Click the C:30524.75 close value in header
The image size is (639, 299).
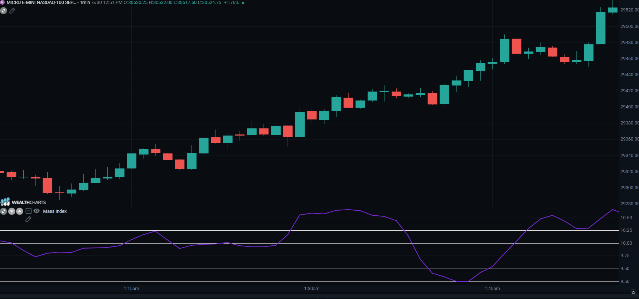(x=209, y=3)
